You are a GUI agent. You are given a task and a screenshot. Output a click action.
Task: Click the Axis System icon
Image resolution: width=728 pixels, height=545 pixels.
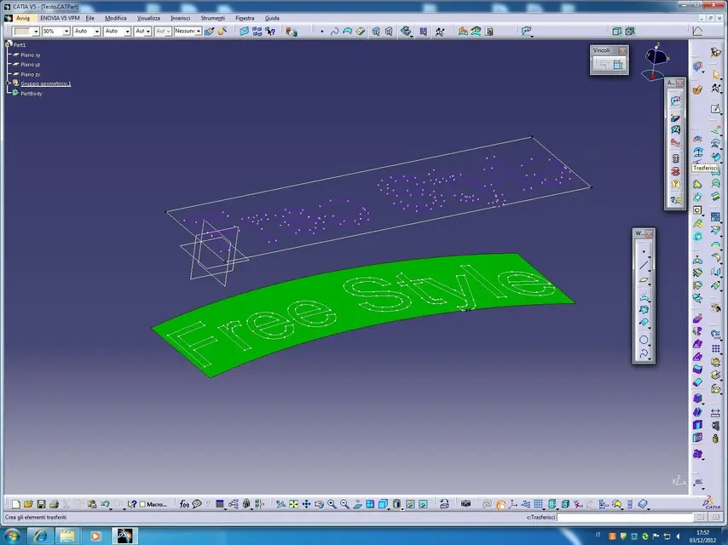pyautogui.click(x=513, y=504)
